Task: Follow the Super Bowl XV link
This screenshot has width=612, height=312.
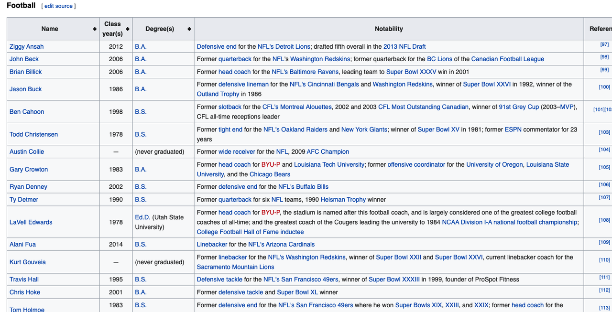Action: coord(438,129)
